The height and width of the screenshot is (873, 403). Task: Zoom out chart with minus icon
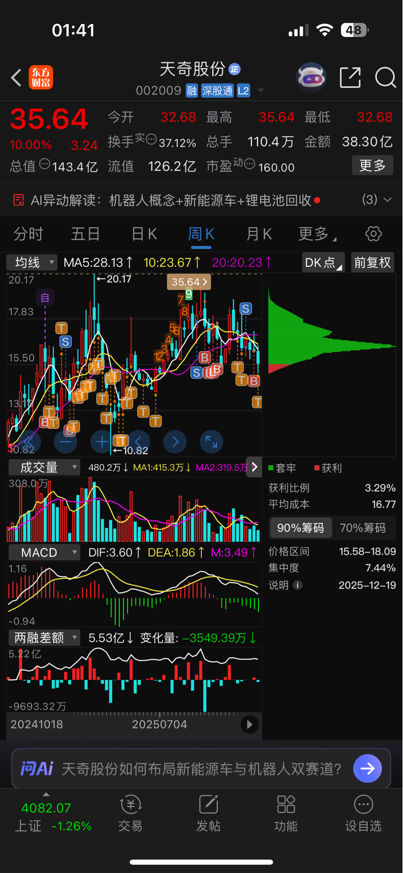[x=66, y=442]
